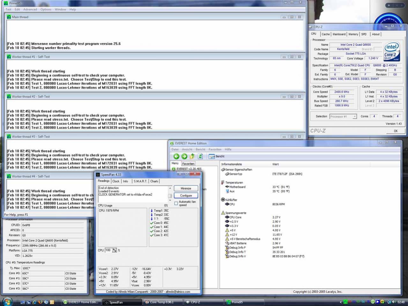Click the SpeedFan Minimize button
408x306 pixels.
tap(186, 189)
